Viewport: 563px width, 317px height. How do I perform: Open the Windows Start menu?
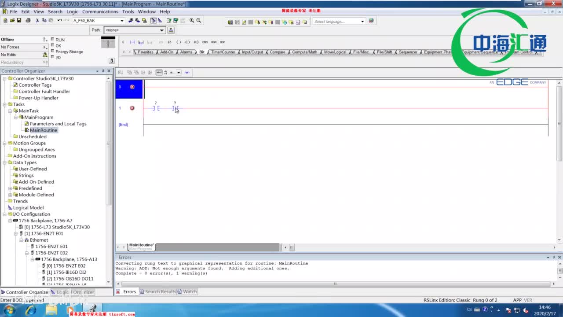(x=9, y=310)
